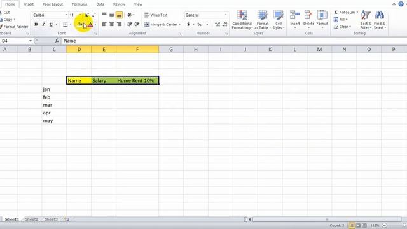
Task: Toggle italic formatting
Action: (43, 24)
